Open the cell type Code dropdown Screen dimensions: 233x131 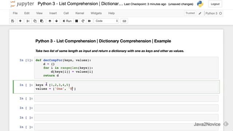pyautogui.click(x=106, y=21)
